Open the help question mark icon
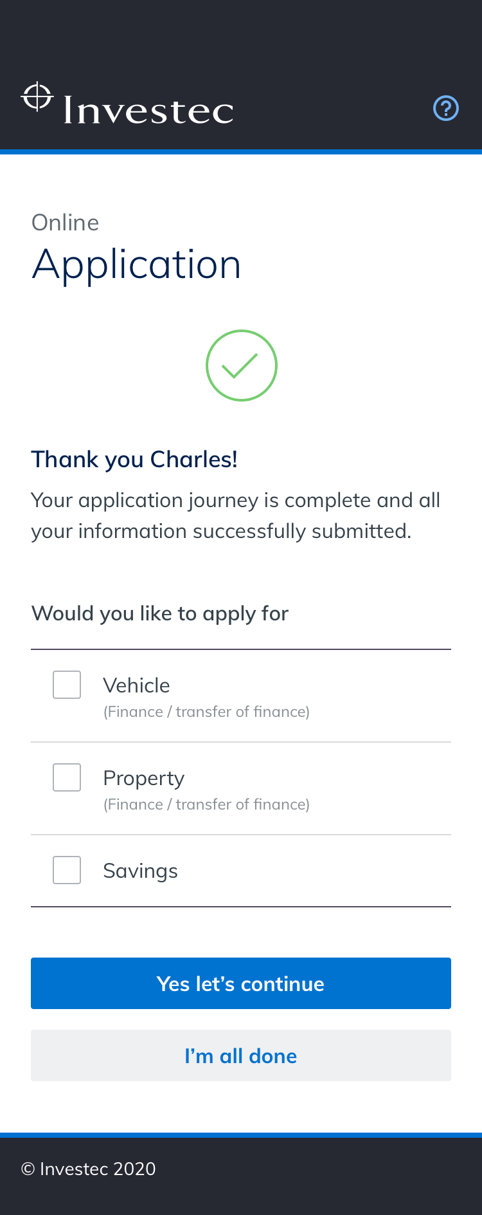 (446, 108)
